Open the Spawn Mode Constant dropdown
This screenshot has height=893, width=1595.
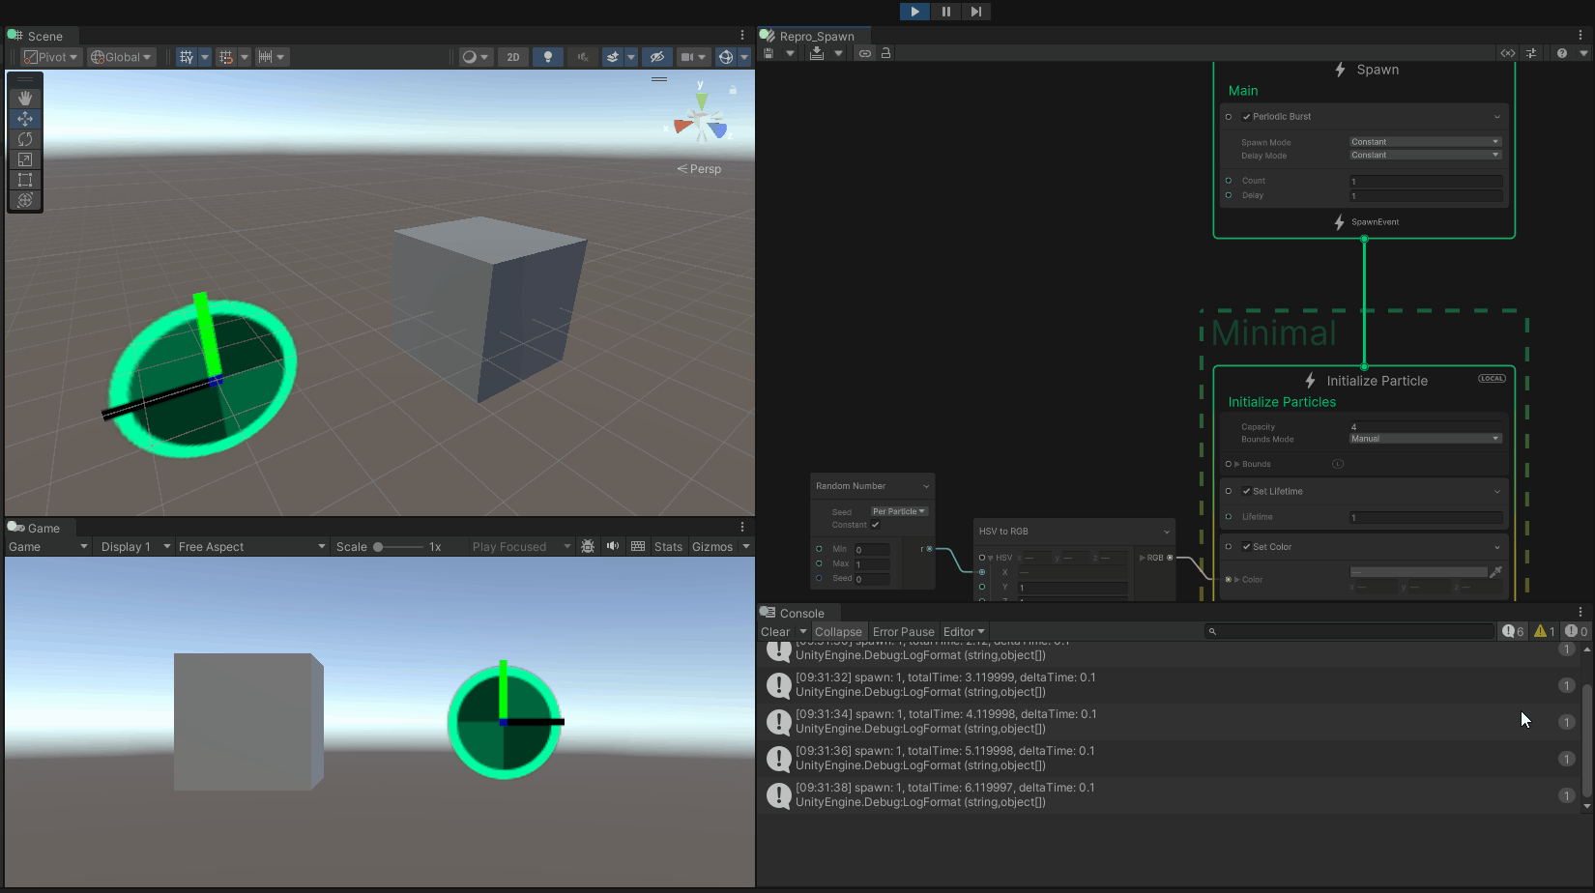click(x=1425, y=141)
